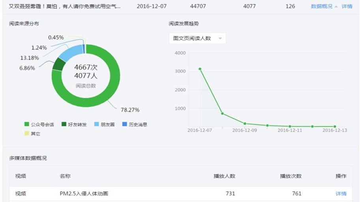Open 详情 link in the article row
Screen dimensions: 361x202
pos(347,6)
